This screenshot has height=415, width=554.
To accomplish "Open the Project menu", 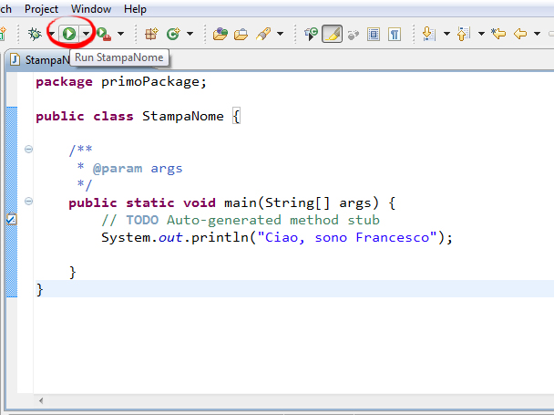I will coord(41,8).
